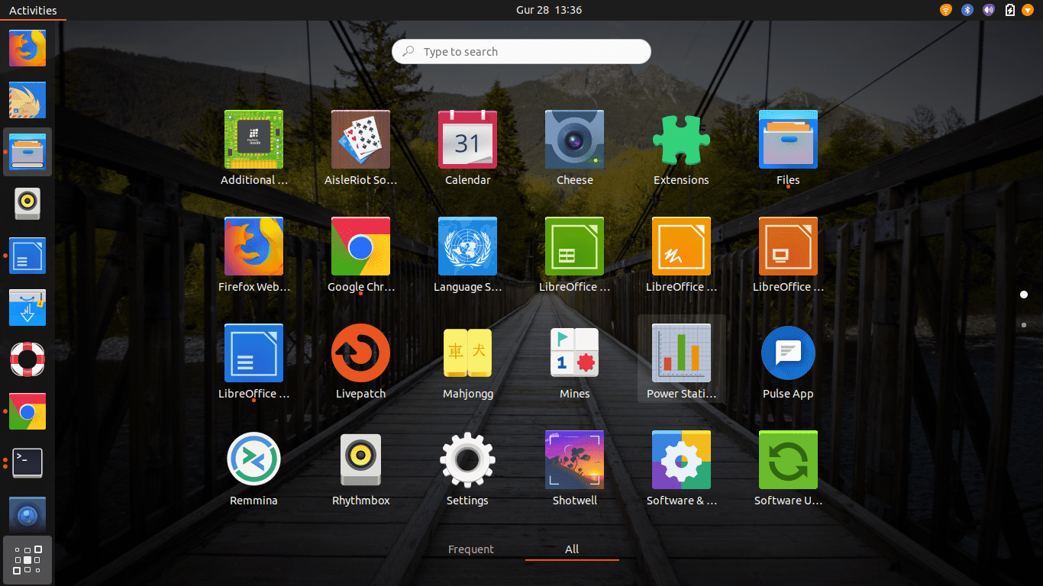Viewport: 1043px width, 586px height.
Task: Open Power Statistics bar chart app
Action: point(681,353)
